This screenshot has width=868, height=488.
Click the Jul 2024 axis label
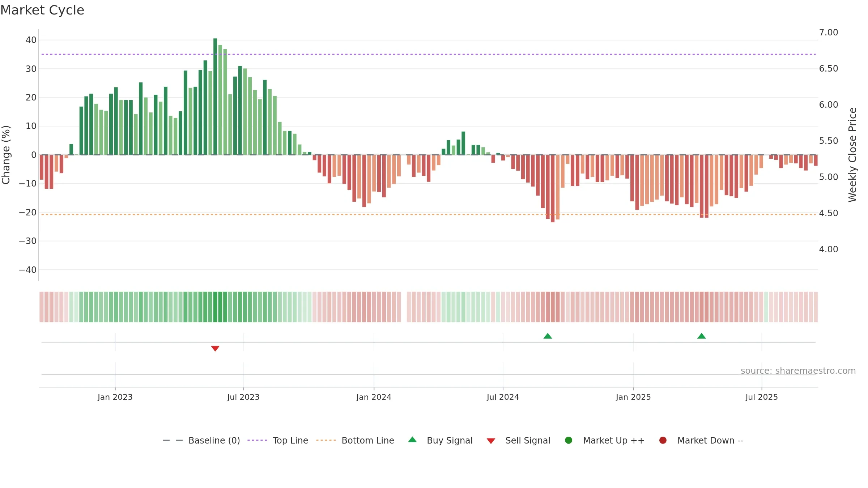pos(503,397)
